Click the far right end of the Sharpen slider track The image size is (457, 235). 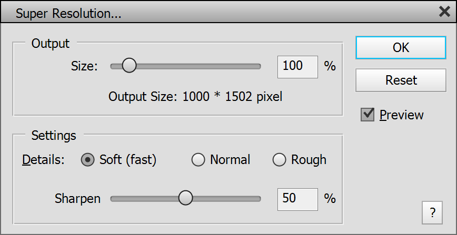coord(259,198)
